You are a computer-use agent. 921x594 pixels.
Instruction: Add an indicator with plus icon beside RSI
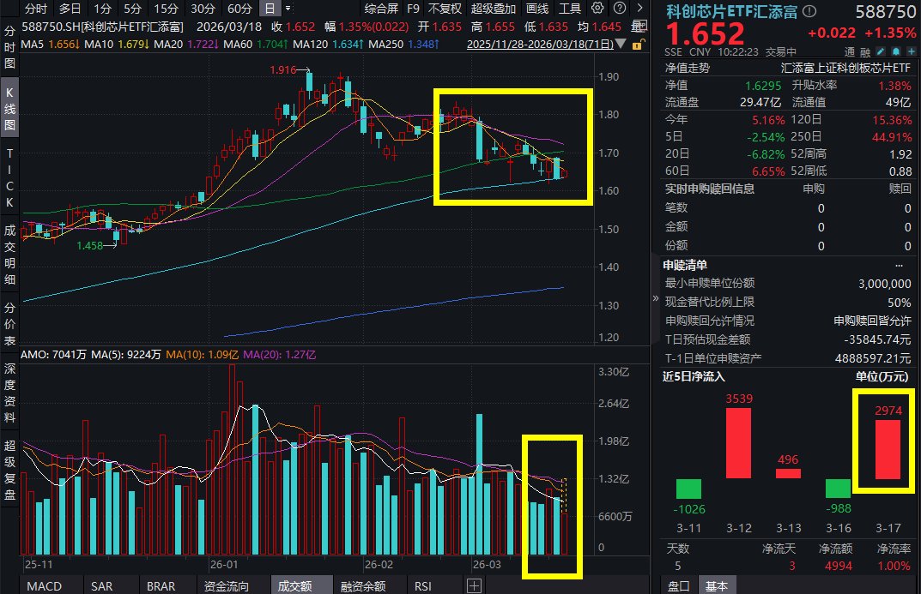coord(473,586)
